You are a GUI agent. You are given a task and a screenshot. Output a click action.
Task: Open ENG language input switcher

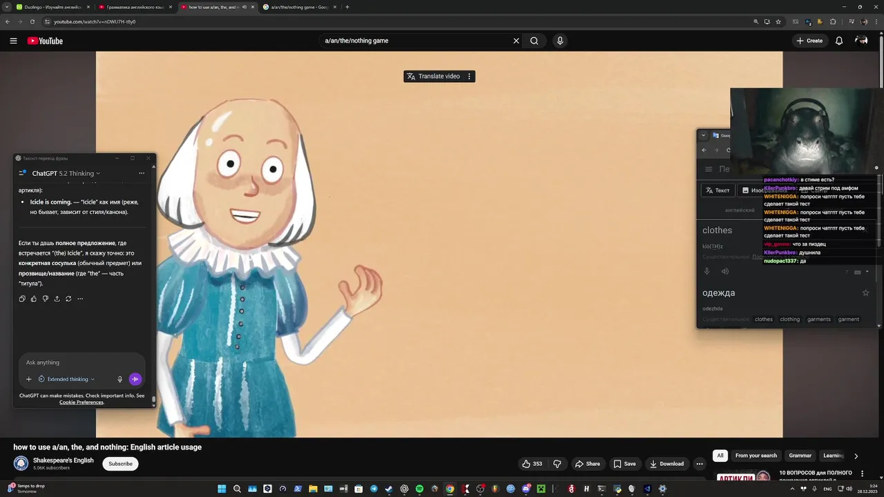click(x=828, y=489)
